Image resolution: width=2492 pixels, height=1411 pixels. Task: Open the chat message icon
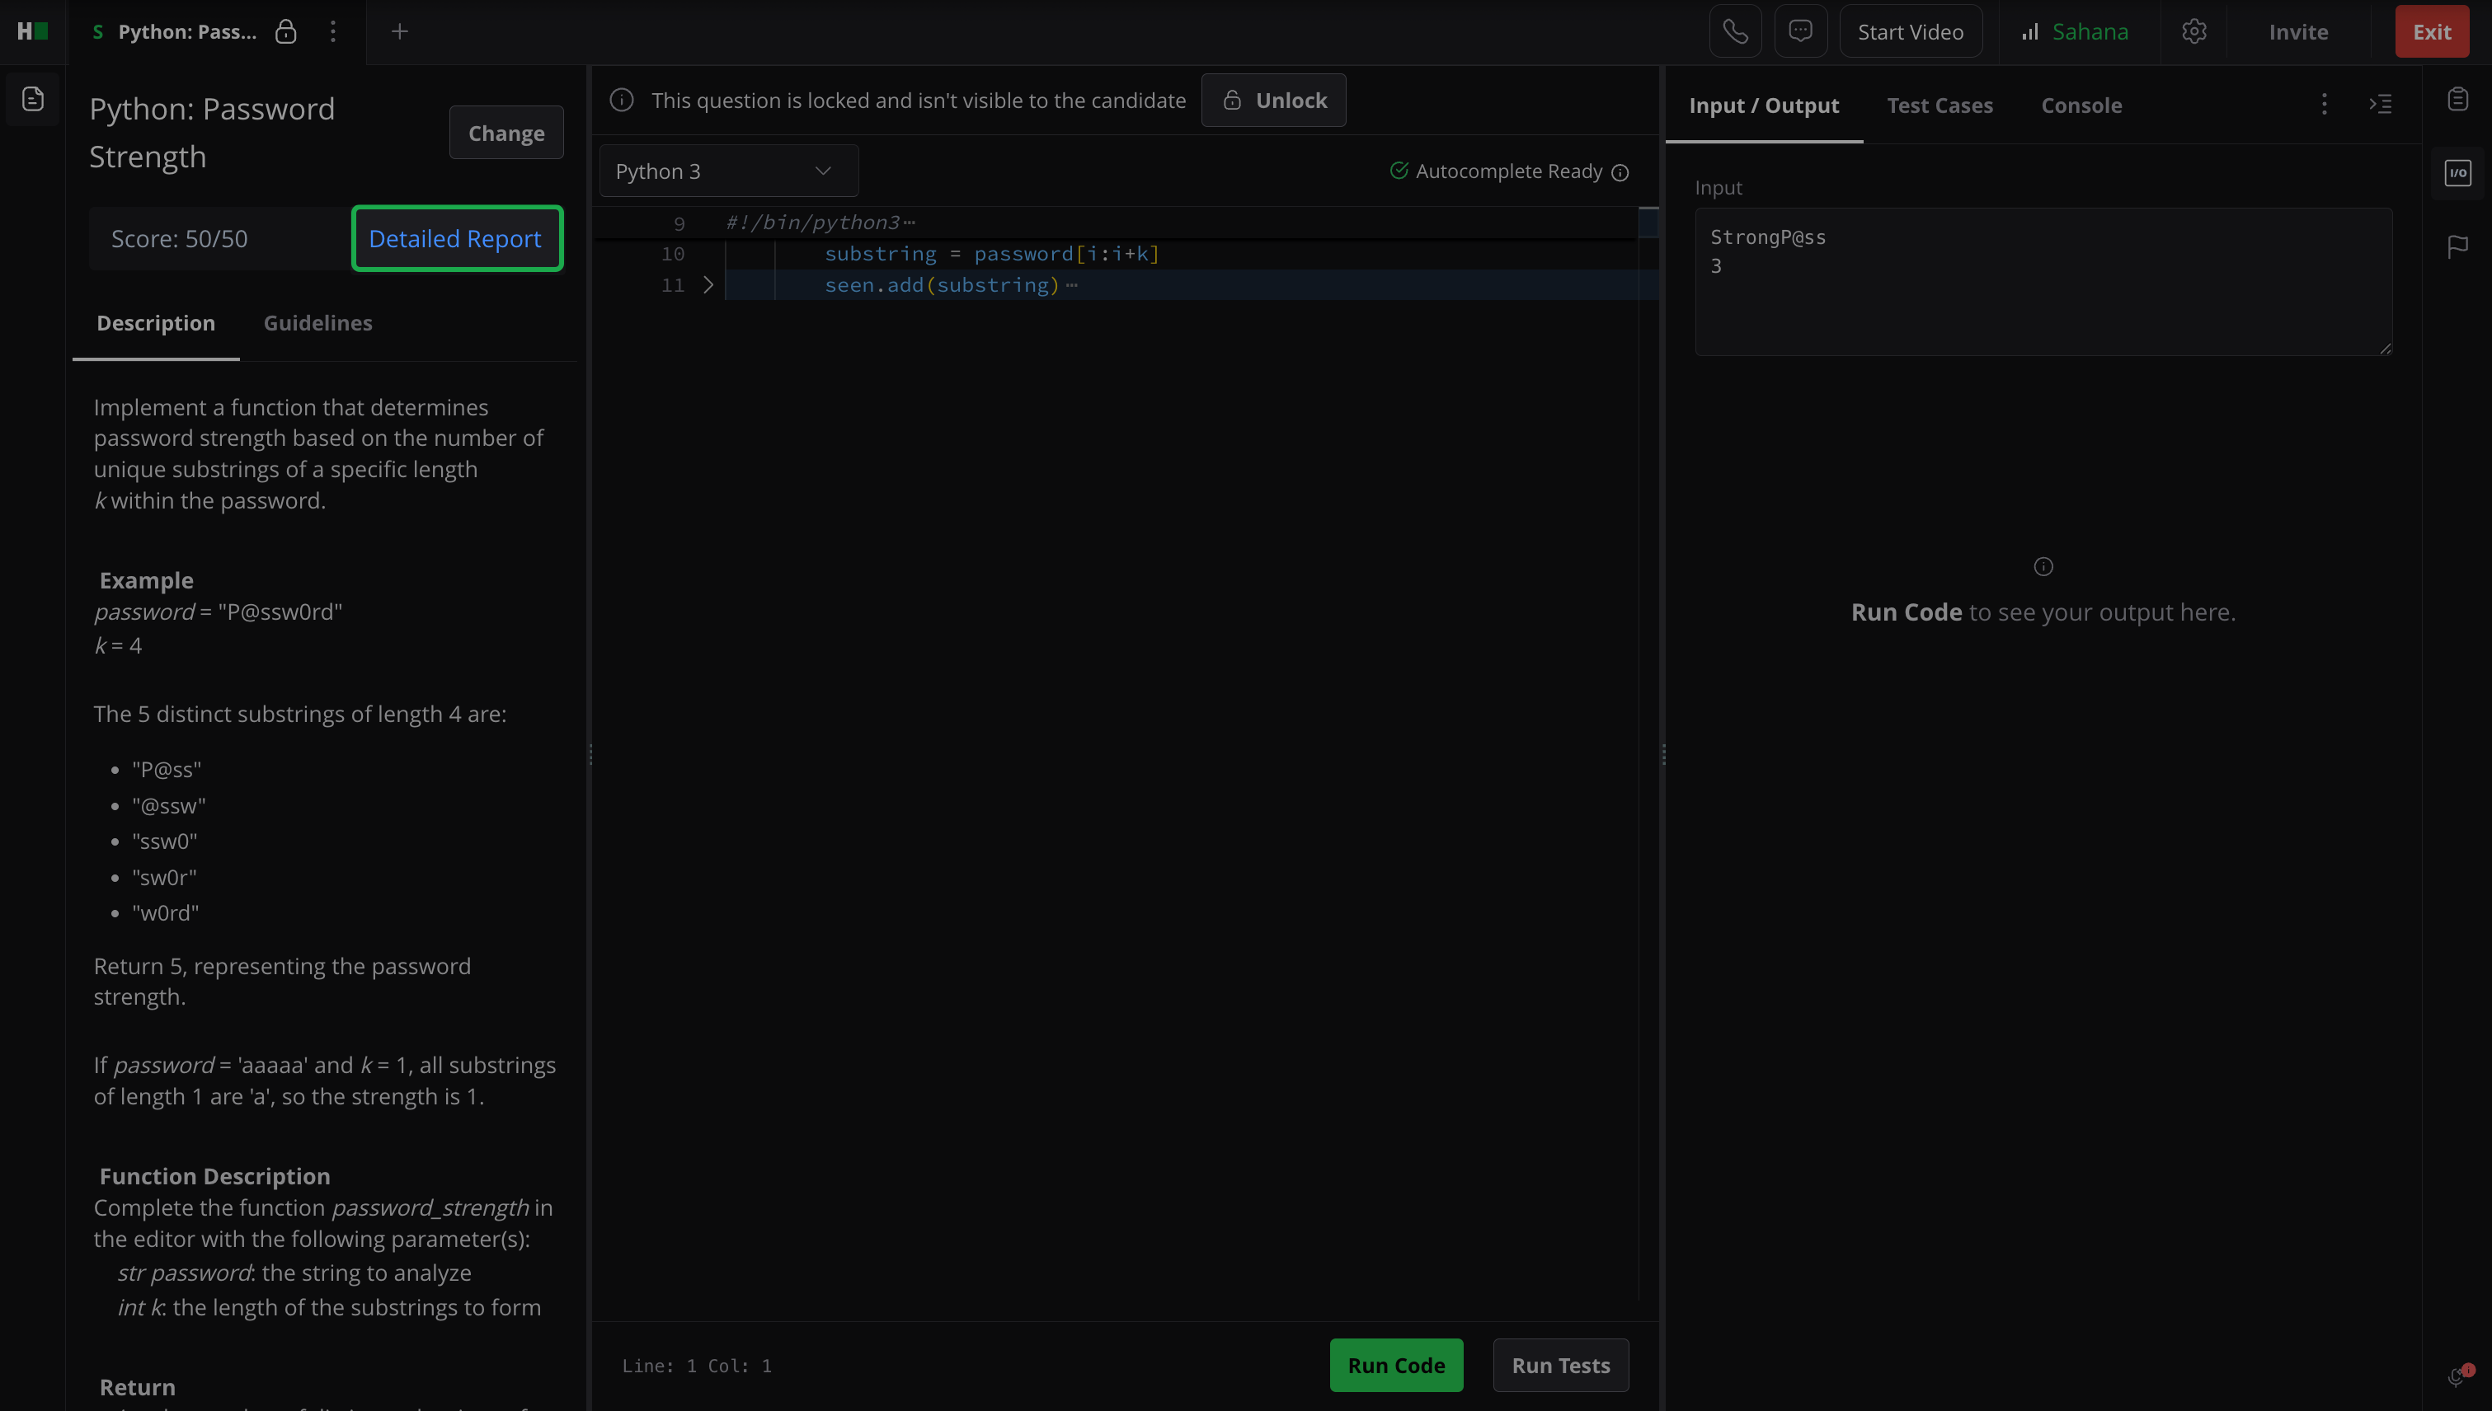click(1799, 32)
